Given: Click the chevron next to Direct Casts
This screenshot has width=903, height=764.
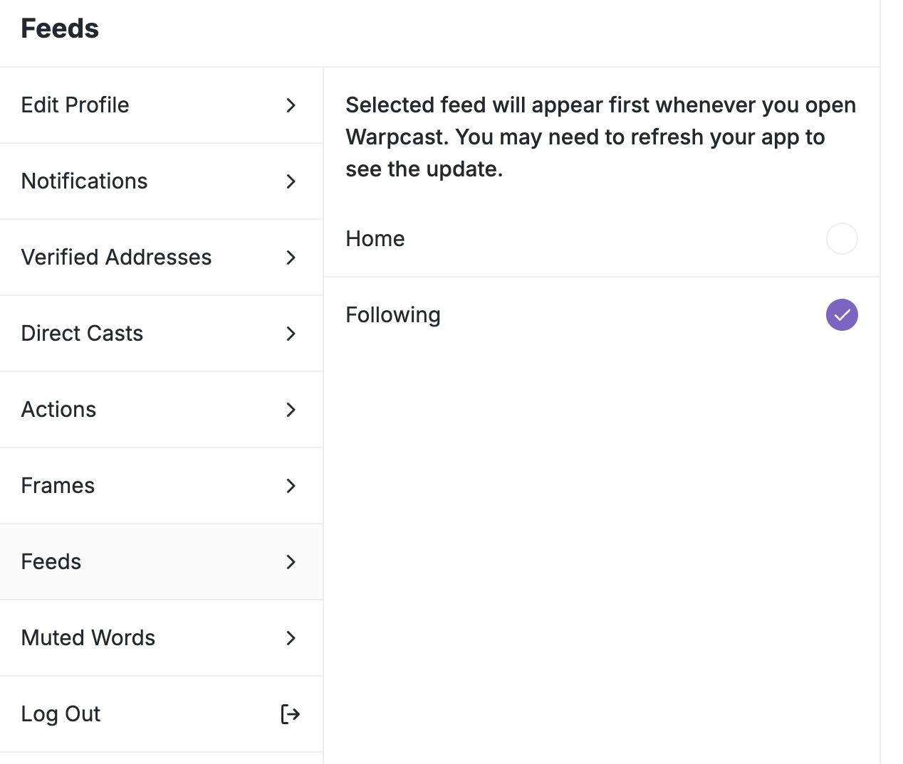Looking at the screenshot, I should coord(291,334).
